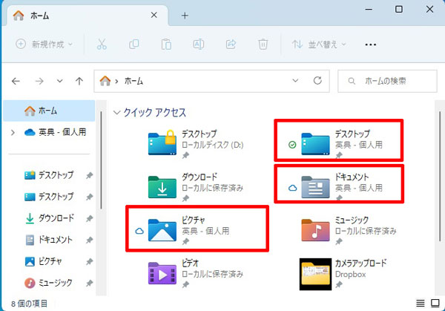This screenshot has height=311, width=445.
Task: Open recent locations chevron dropdown
Action: (x=59, y=81)
